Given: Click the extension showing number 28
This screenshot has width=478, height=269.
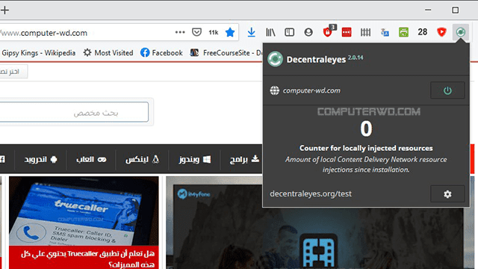Looking at the screenshot, I should tap(423, 32).
